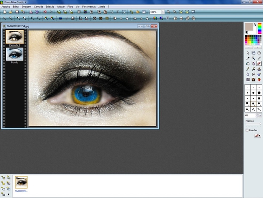263x198 pixels.
Task: Expand the image explorer arrow menu
Action: coord(9,194)
